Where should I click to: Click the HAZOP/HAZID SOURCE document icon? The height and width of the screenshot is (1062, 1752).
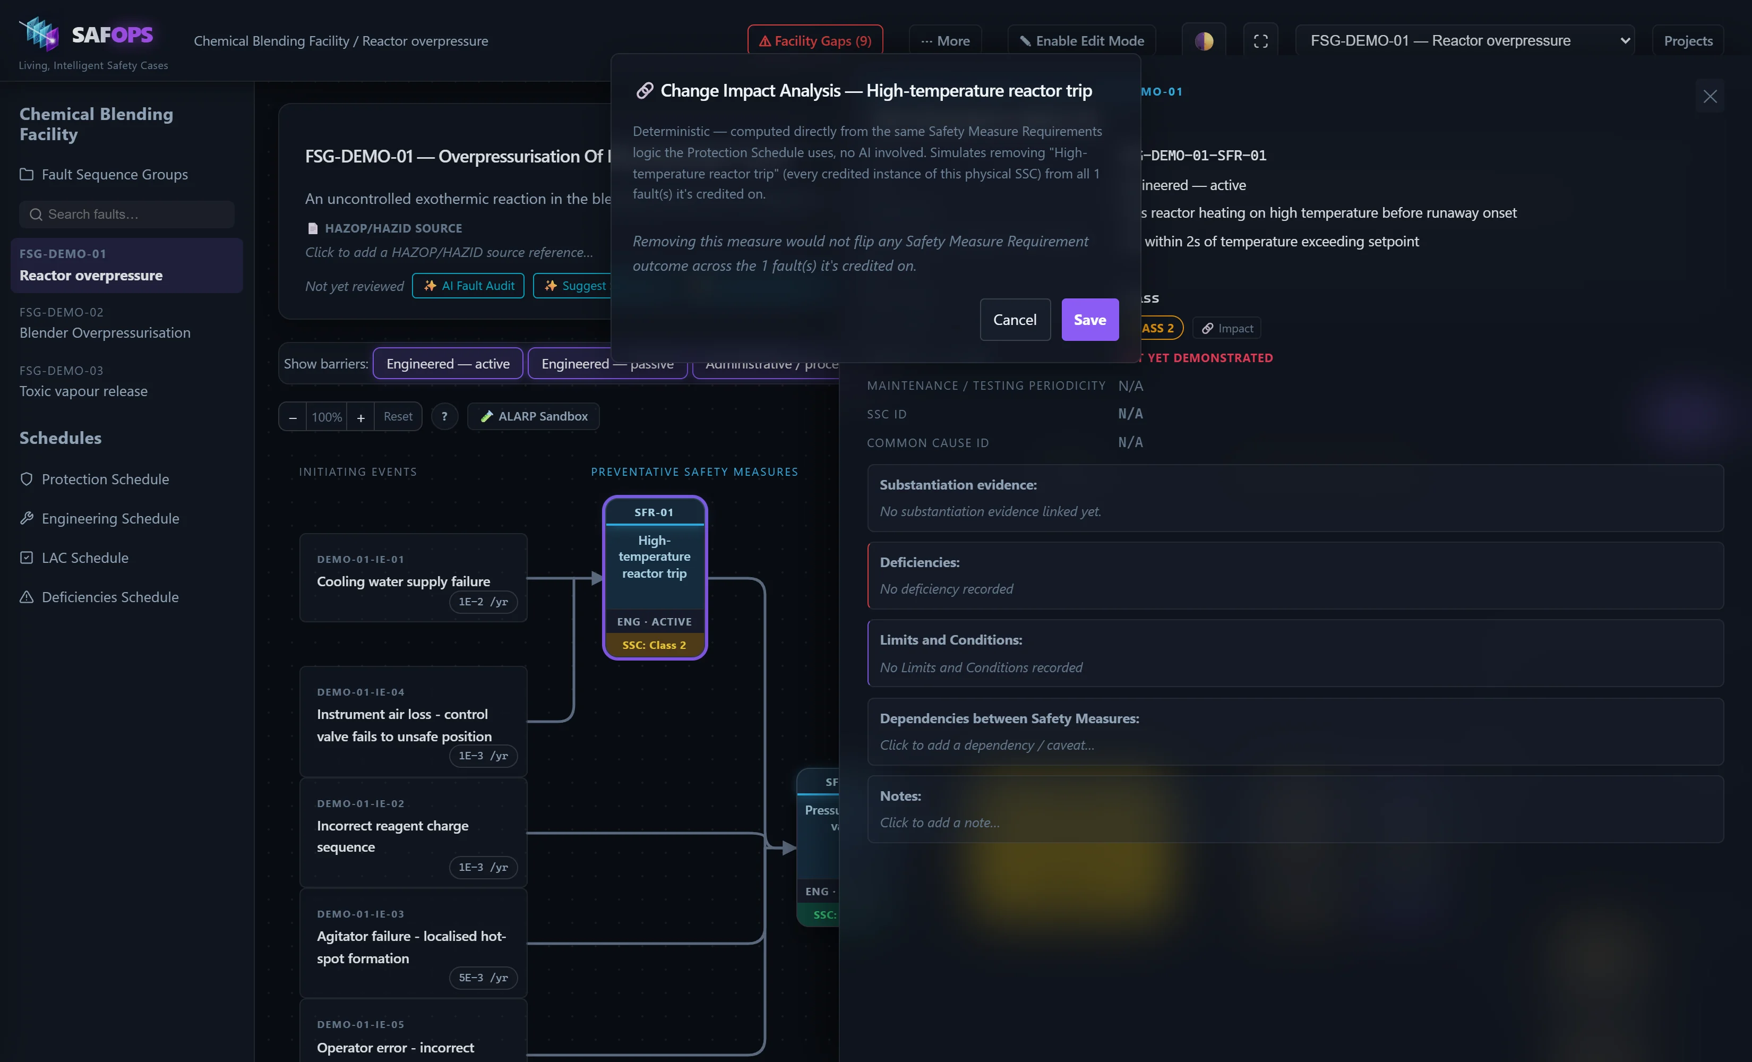(312, 228)
